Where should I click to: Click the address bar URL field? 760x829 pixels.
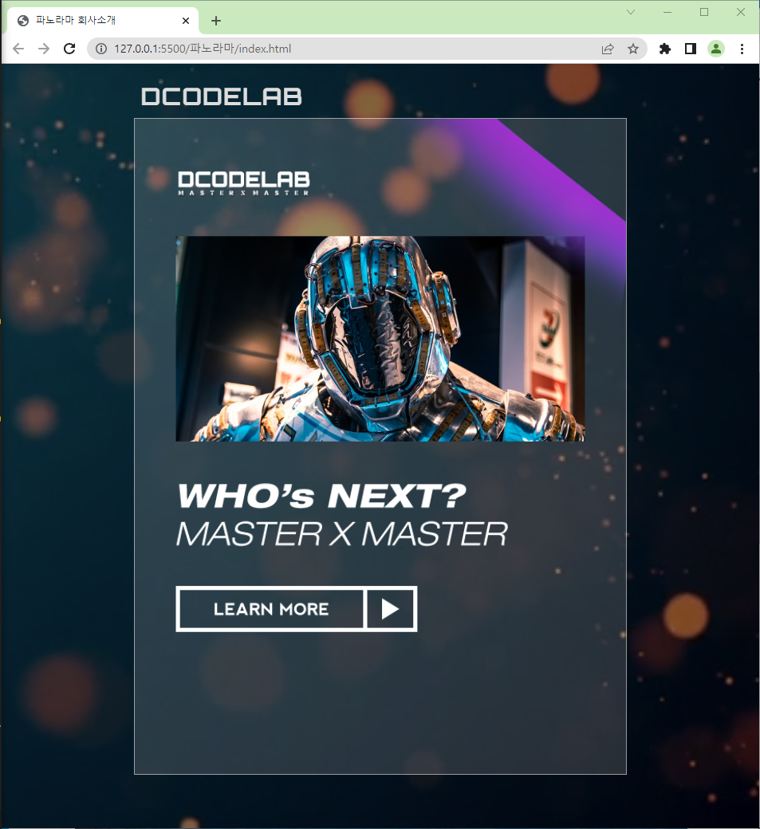tap(349, 49)
